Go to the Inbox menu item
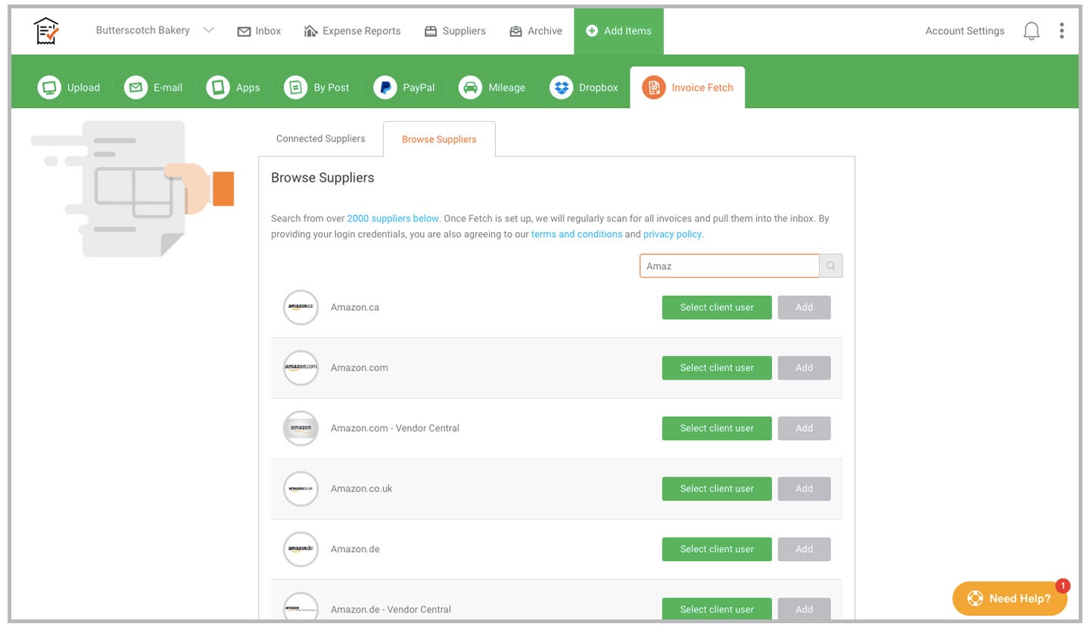The image size is (1090, 627). pyautogui.click(x=259, y=31)
